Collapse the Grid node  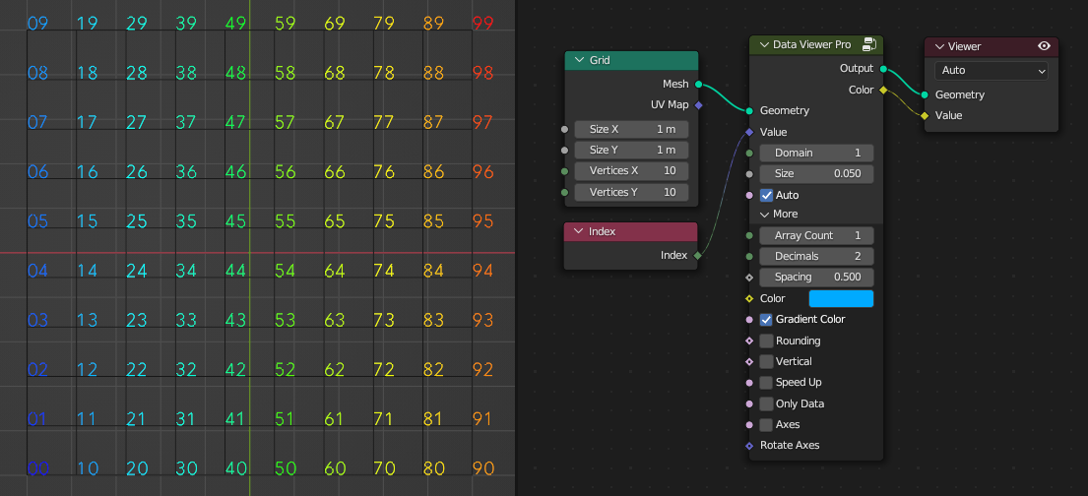point(579,60)
